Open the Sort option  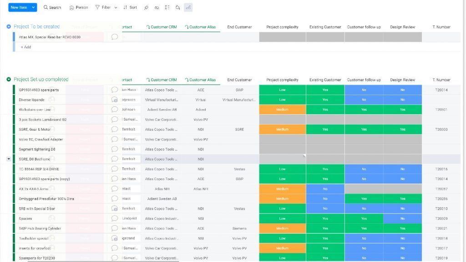click(x=130, y=7)
